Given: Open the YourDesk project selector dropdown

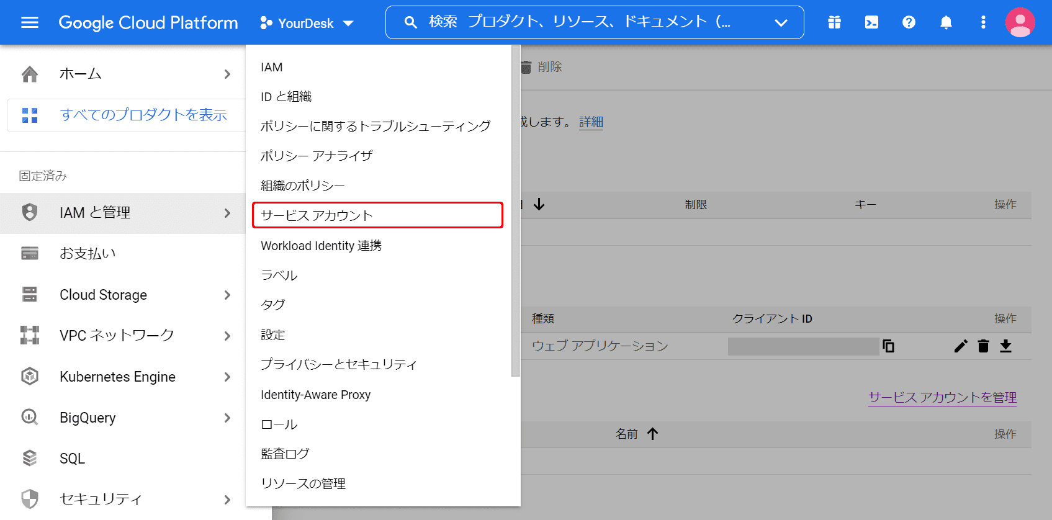Looking at the screenshot, I should (307, 23).
